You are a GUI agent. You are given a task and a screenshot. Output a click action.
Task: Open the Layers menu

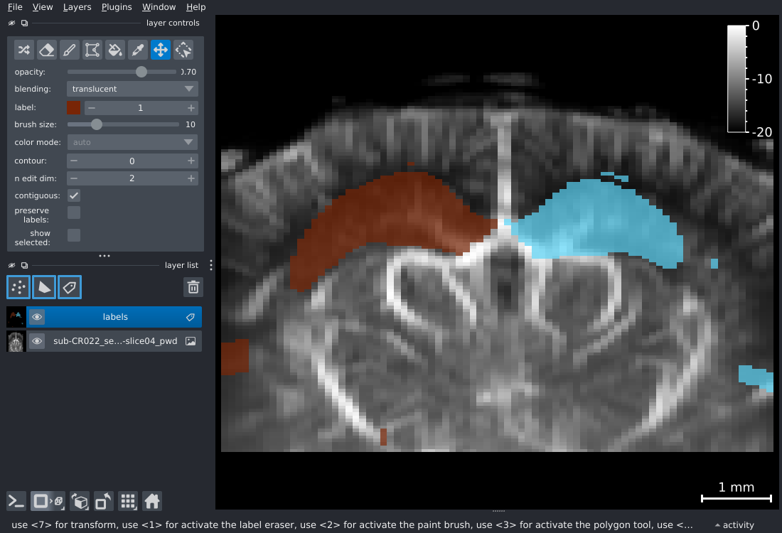click(x=77, y=7)
